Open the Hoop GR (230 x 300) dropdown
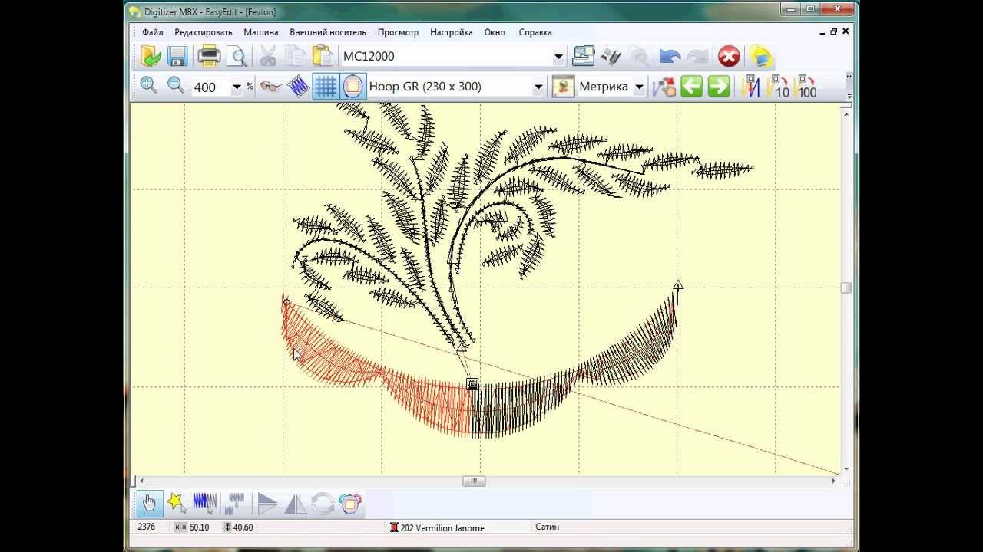This screenshot has width=983, height=552. pos(538,87)
